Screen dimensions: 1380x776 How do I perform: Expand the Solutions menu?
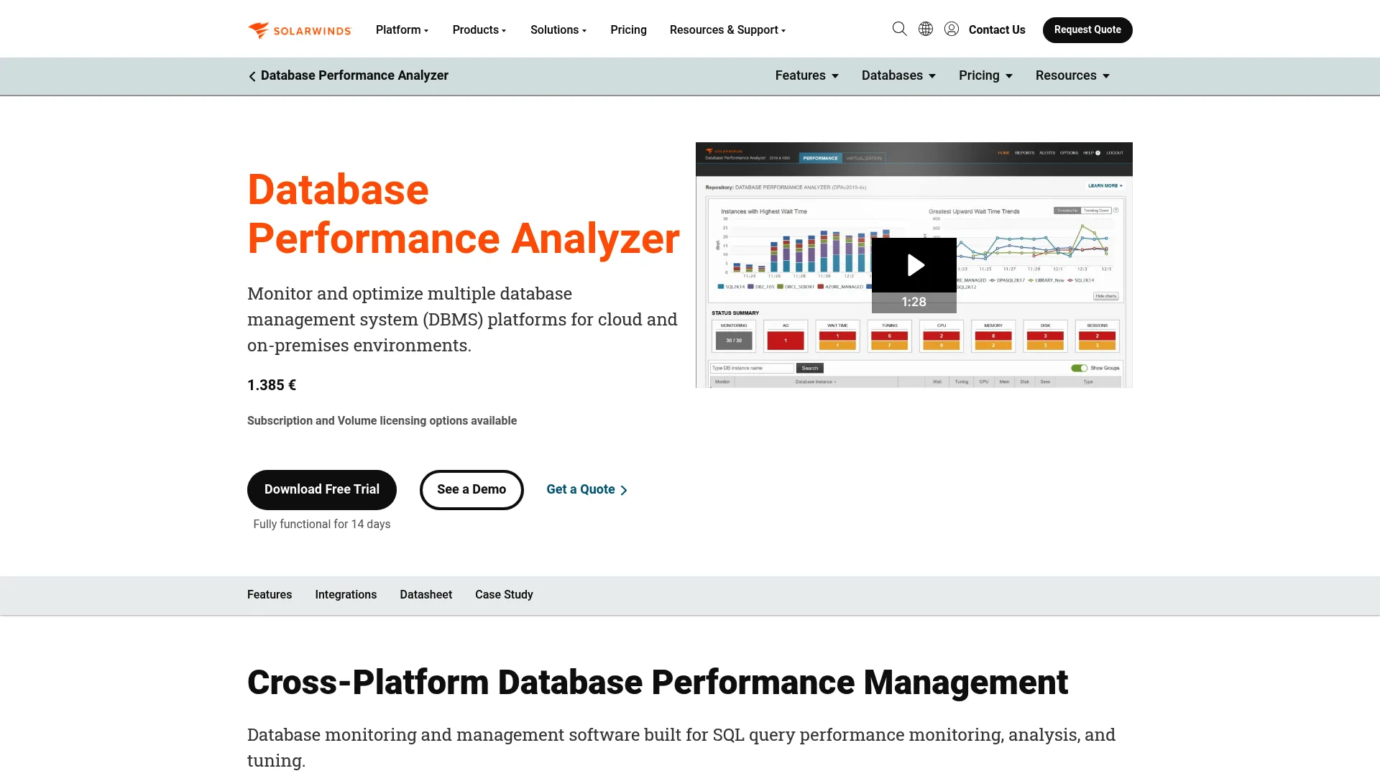(558, 29)
